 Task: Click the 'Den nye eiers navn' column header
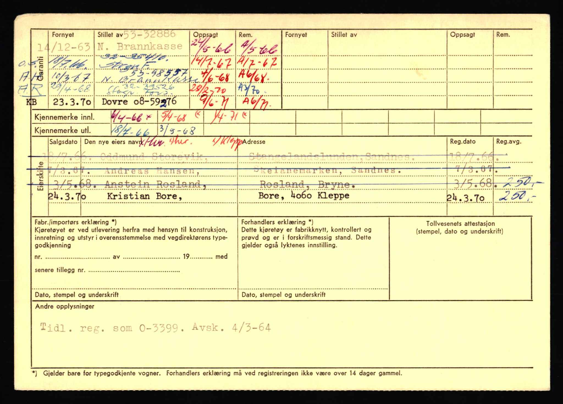[113, 142]
